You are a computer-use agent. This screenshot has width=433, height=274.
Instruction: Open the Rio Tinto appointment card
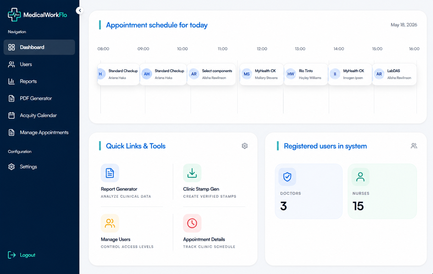pyautogui.click(x=306, y=74)
